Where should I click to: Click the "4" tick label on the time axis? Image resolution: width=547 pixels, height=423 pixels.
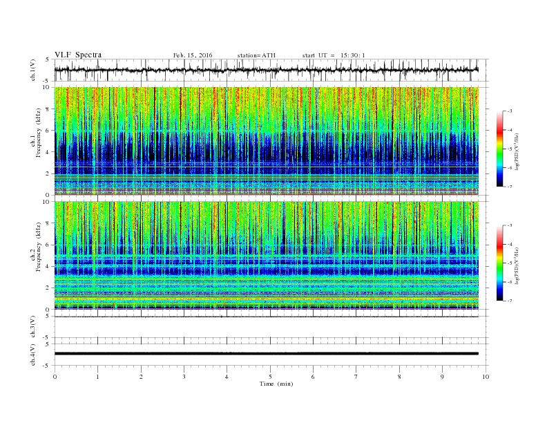227,377
